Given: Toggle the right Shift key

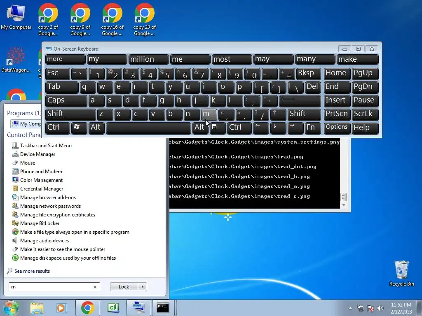Looking at the screenshot, I should pos(304,114).
